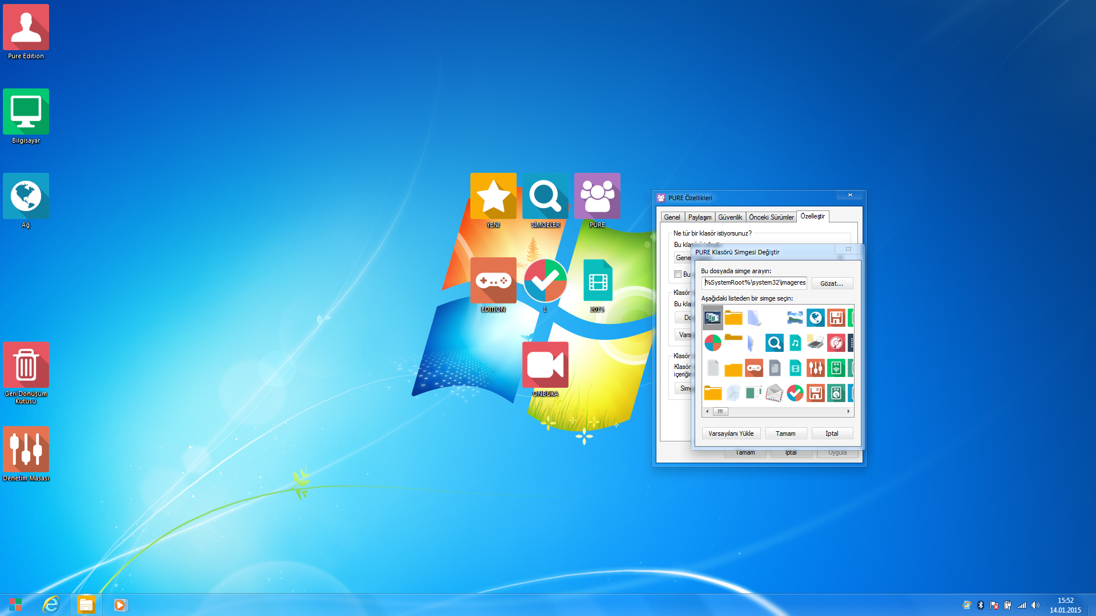The height and width of the screenshot is (616, 1096).
Task: Open the Önceki Sürümler tab
Action: coord(771,217)
